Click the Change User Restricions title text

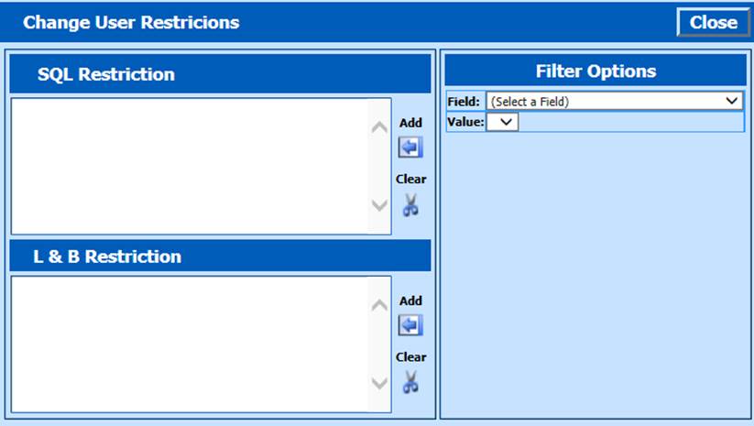click(x=131, y=23)
